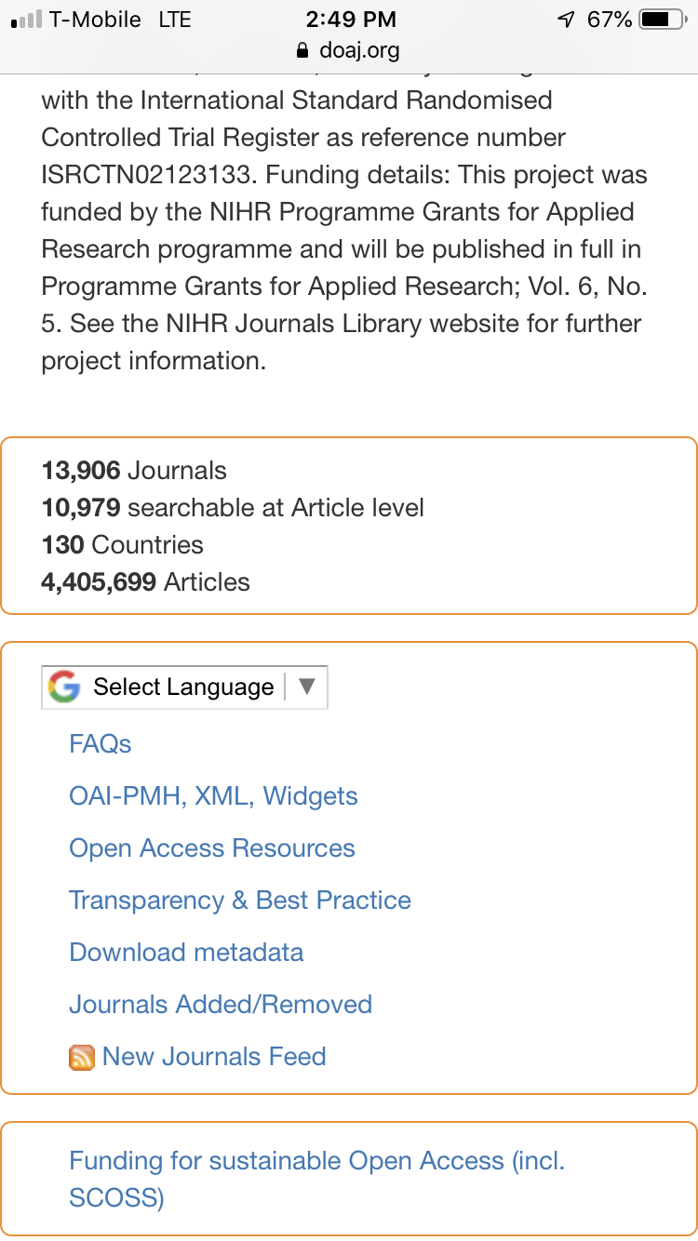
Task: Tap the RSS feed icon
Action: [x=82, y=1058]
